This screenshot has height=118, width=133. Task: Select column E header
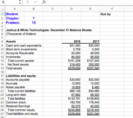point(90,9)
